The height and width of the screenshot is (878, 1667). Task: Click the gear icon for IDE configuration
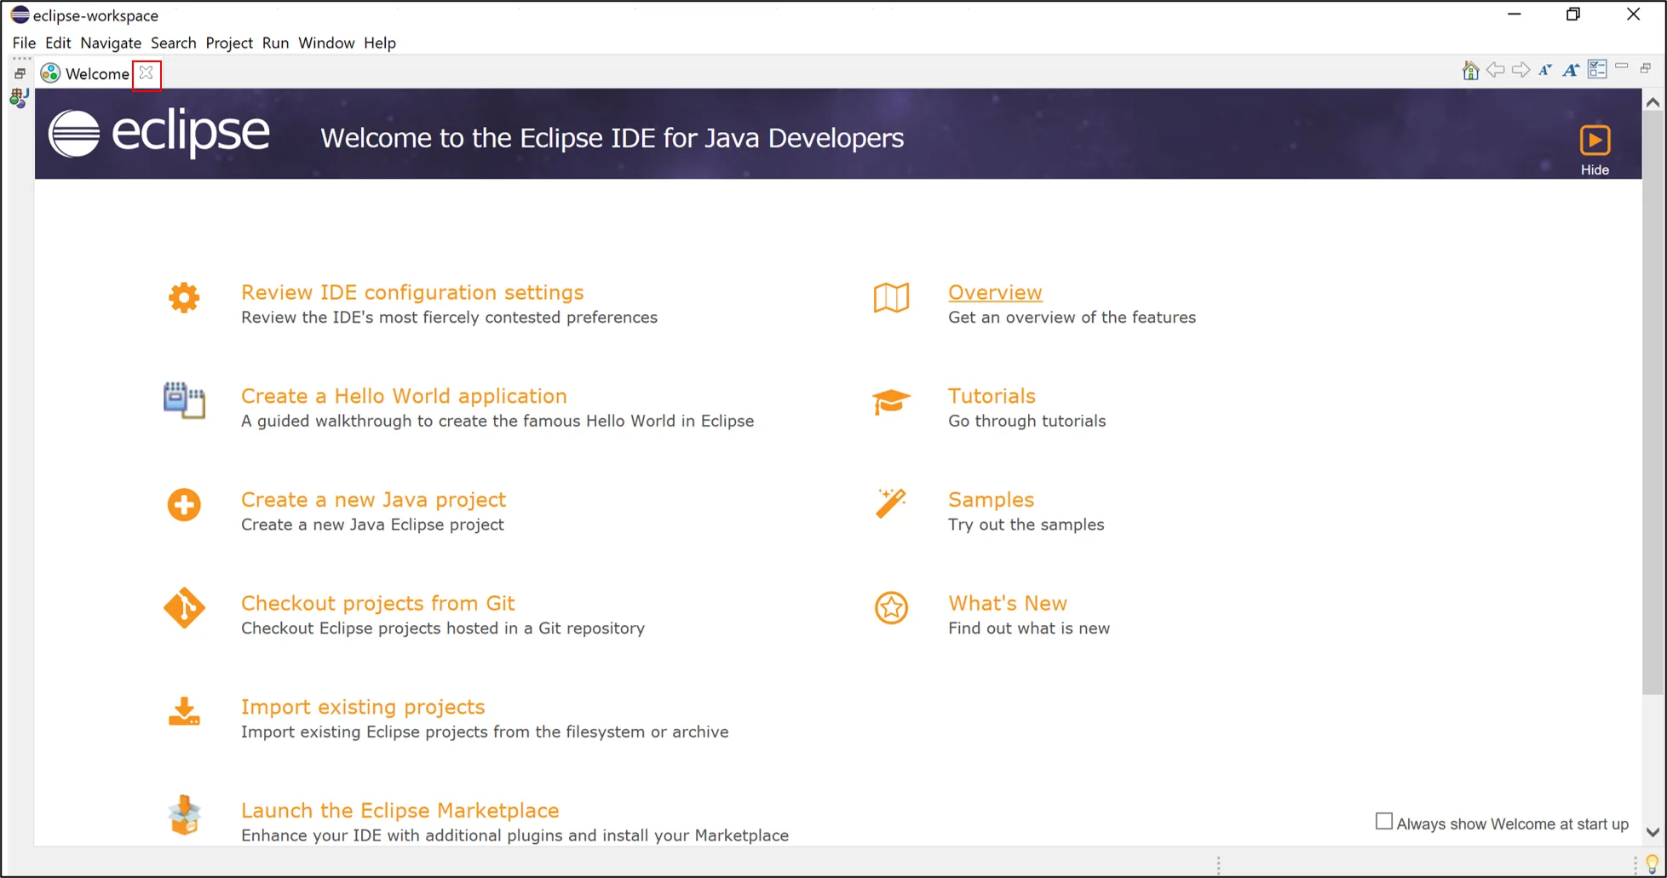tap(184, 298)
